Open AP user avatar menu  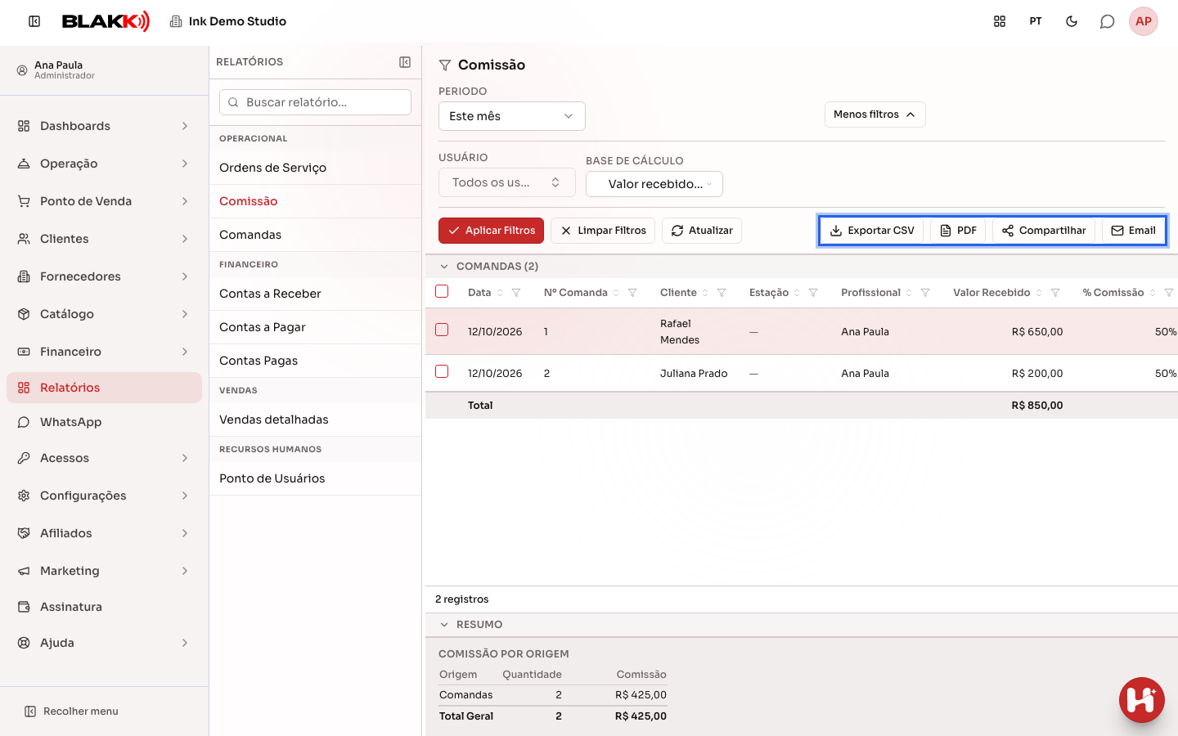click(x=1144, y=21)
